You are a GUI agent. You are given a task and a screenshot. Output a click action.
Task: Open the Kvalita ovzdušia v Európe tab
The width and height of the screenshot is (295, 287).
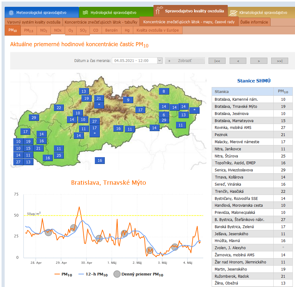point(157,30)
